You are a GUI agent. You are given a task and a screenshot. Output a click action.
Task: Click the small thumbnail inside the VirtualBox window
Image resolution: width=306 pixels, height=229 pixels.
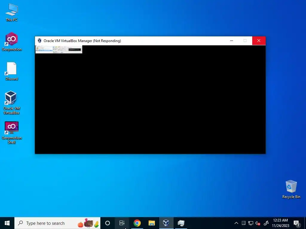point(59,49)
